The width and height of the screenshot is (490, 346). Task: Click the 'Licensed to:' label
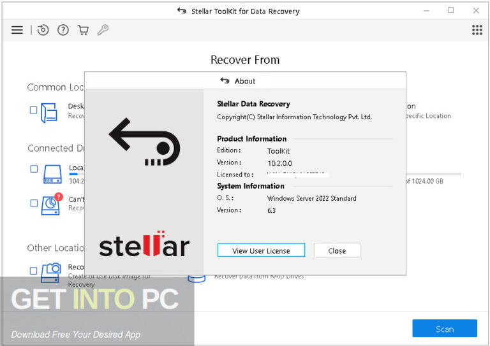click(x=235, y=175)
